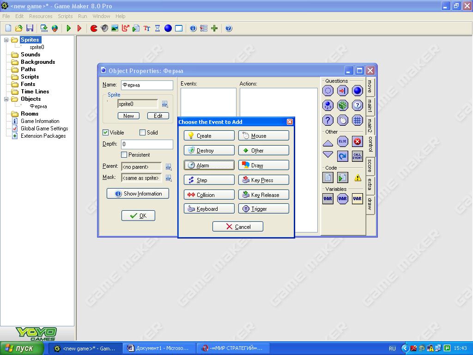Click the New file toolbar icon
This screenshot has width=473, height=355.
[x=8, y=28]
